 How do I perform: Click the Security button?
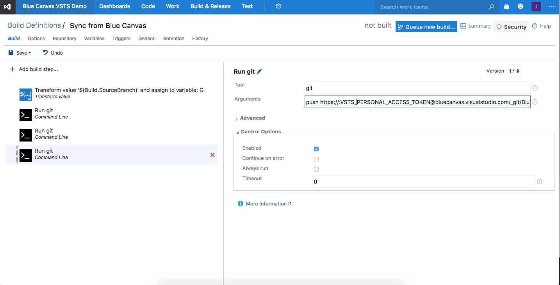pyautogui.click(x=512, y=27)
